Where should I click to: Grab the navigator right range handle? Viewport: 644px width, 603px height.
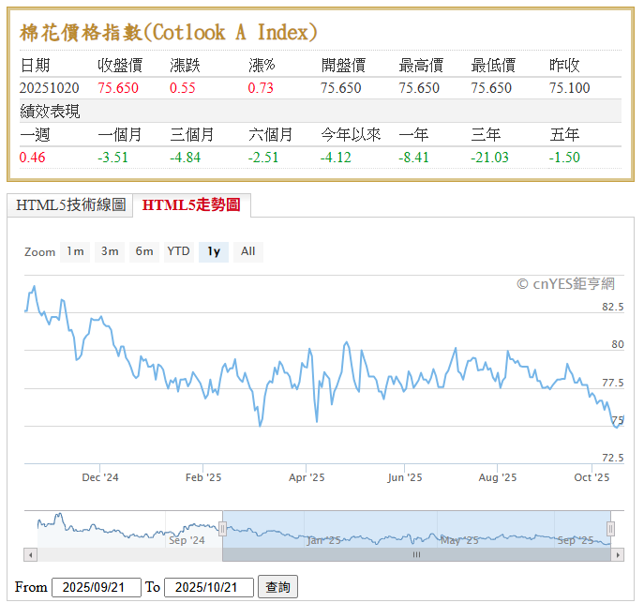pos(610,529)
